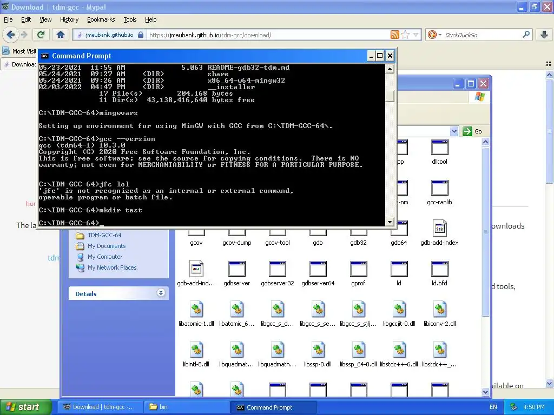This screenshot has width=554, height=415.
Task: Select the dlltool file icon
Action: click(x=439, y=148)
